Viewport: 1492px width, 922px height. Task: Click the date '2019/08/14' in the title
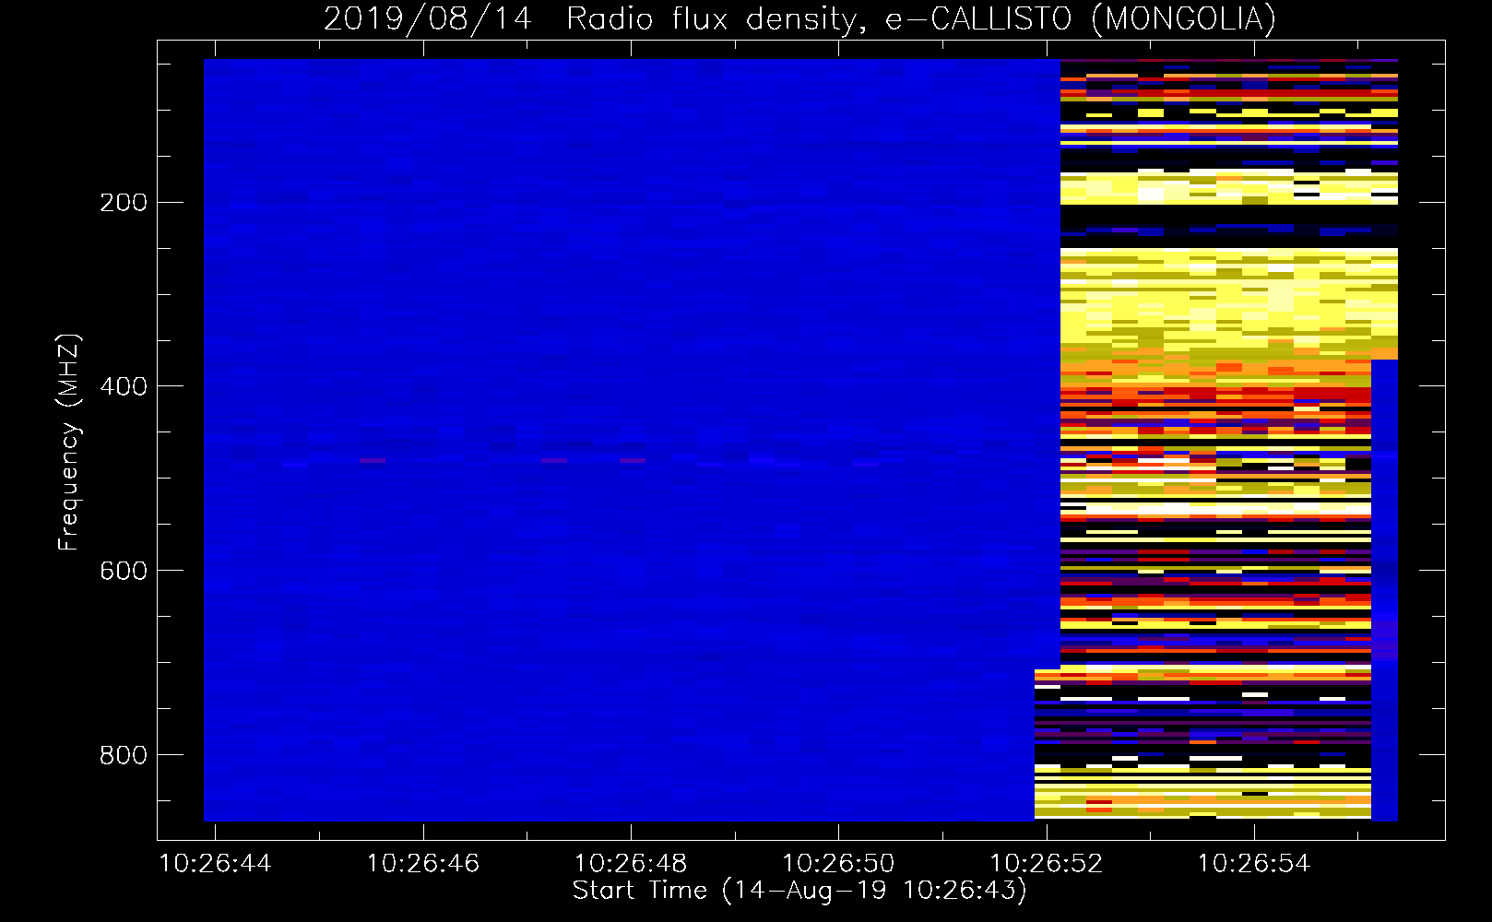(x=428, y=18)
